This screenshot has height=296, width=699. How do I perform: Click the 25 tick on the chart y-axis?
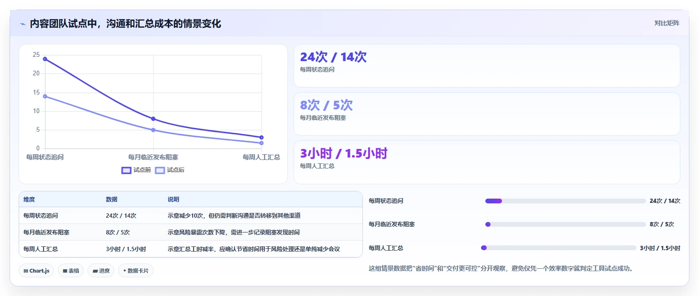[x=36, y=55]
